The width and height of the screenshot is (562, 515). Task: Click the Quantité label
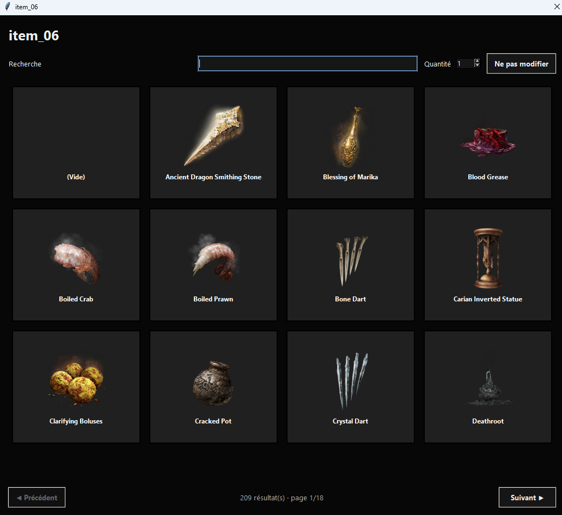click(437, 64)
